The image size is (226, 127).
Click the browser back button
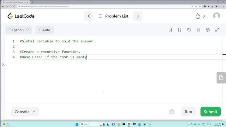[3, 6]
